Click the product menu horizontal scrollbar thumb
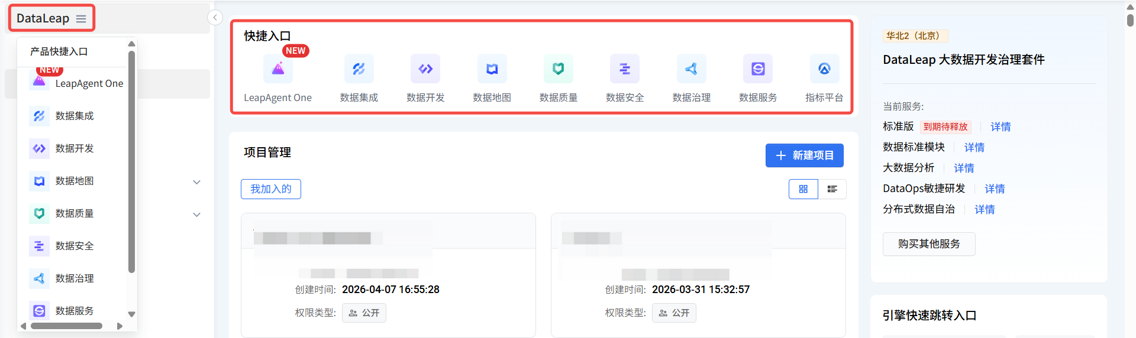1136x338 pixels. (x=66, y=326)
